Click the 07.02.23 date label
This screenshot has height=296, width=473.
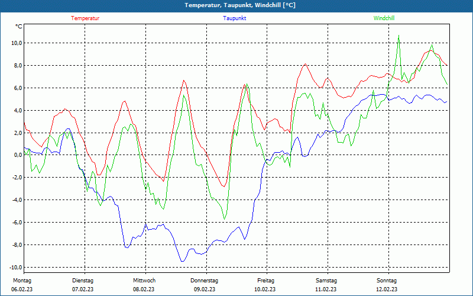(x=83, y=289)
